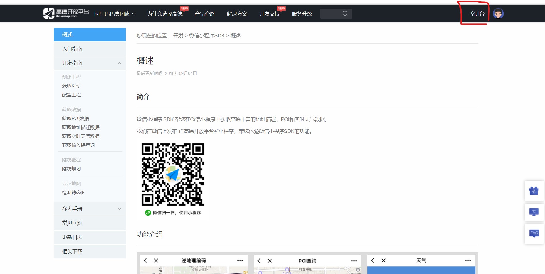
Task: Click the monitor floating icon
Action: 534,212
